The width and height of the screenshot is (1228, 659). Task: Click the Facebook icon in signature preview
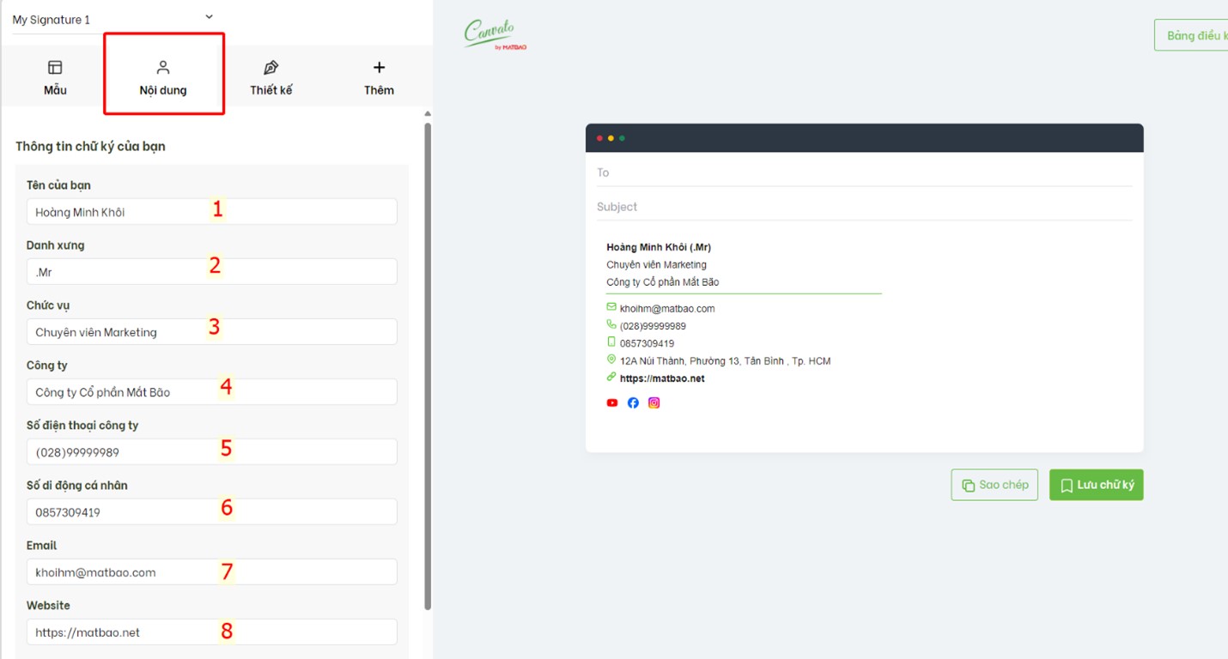(633, 402)
